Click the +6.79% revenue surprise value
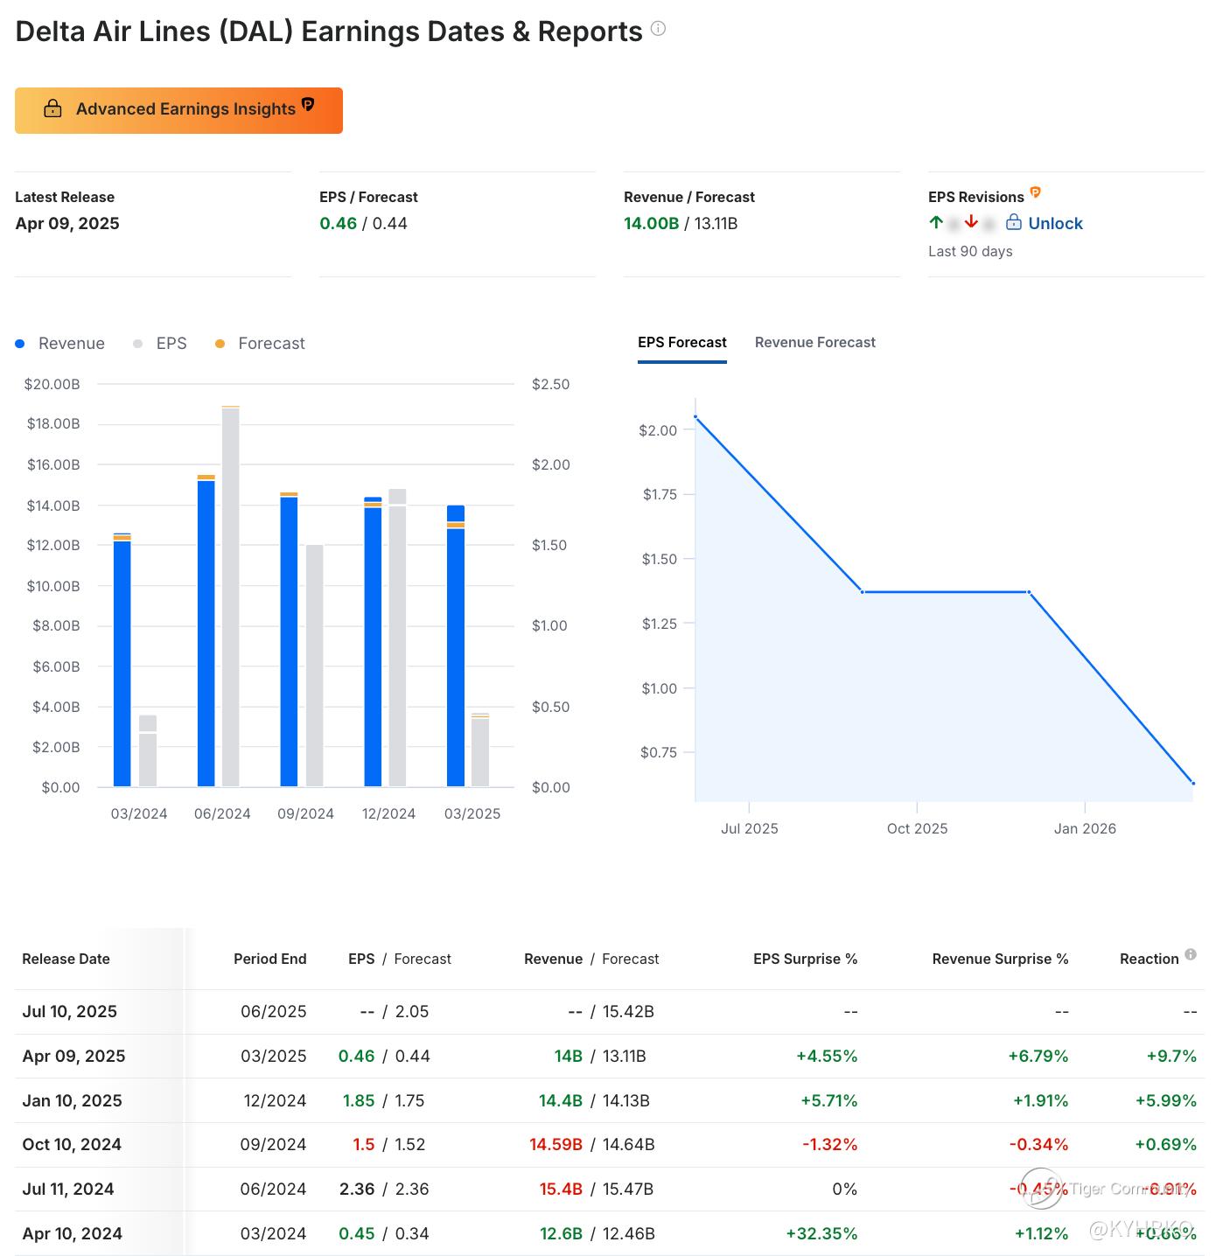Image resolution: width=1216 pixels, height=1256 pixels. (1038, 1057)
